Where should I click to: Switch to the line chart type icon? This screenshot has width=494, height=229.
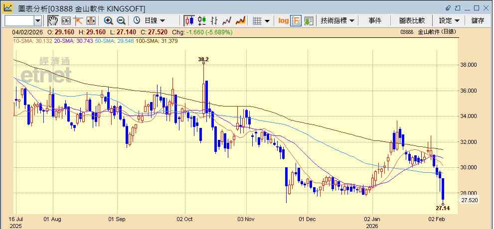coord(227,21)
